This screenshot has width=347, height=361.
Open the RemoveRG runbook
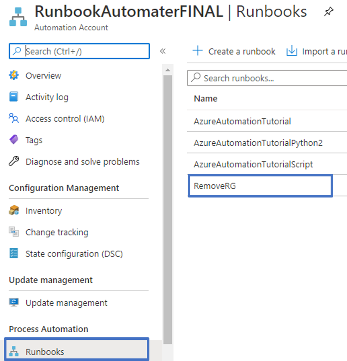215,185
